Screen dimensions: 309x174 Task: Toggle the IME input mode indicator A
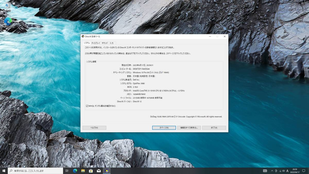(x=287, y=171)
